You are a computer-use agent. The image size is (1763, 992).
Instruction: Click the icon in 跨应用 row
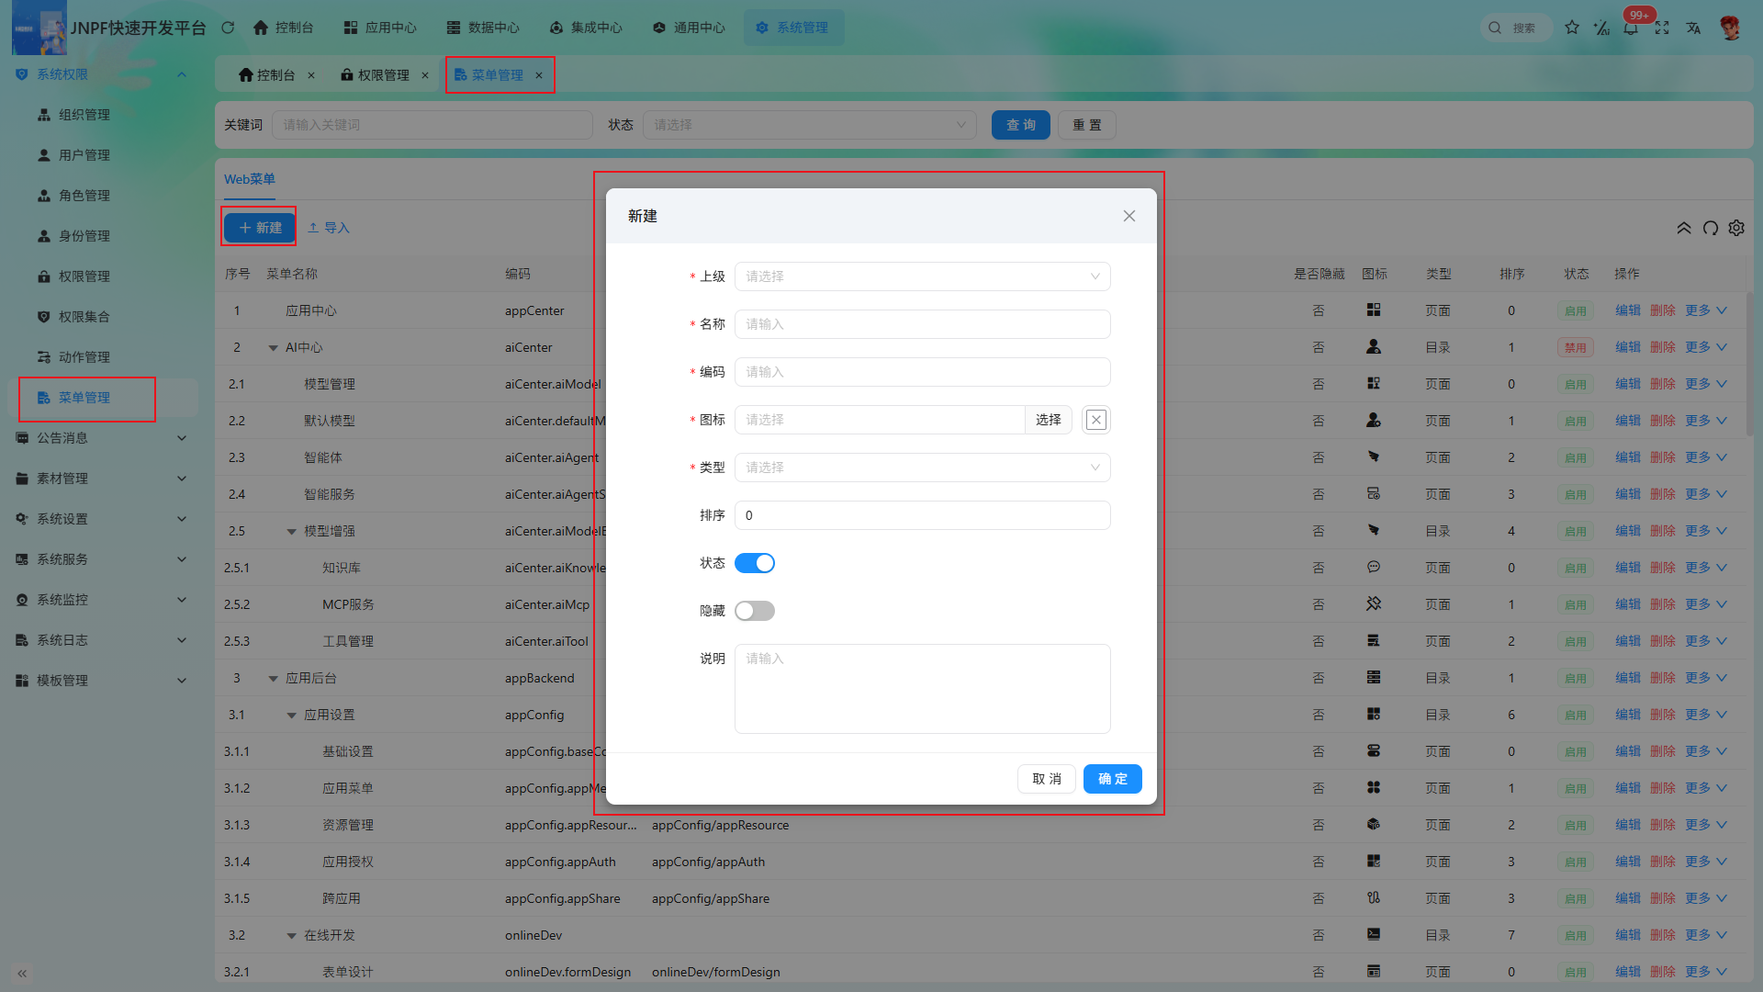pos(1374,898)
